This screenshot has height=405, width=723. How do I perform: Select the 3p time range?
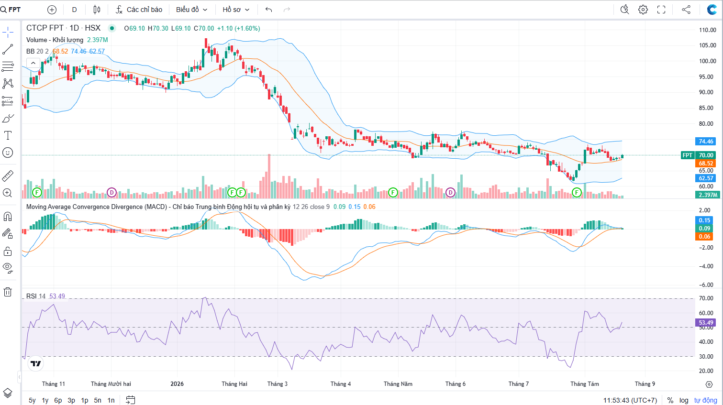pyautogui.click(x=71, y=400)
